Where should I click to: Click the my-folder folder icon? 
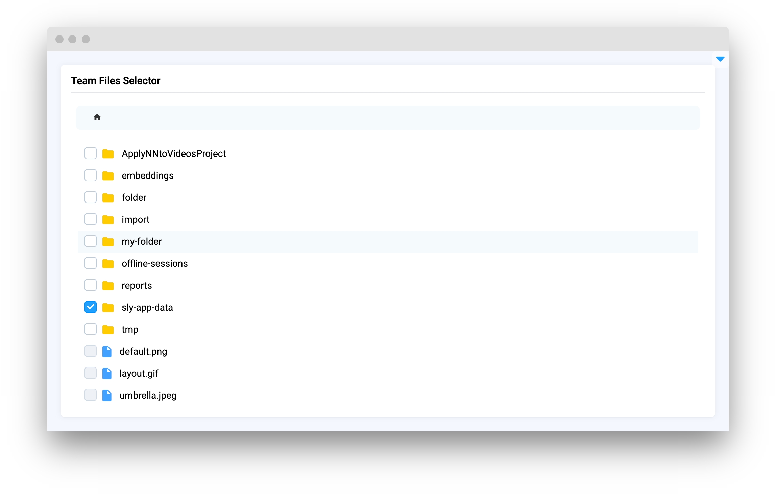108,241
